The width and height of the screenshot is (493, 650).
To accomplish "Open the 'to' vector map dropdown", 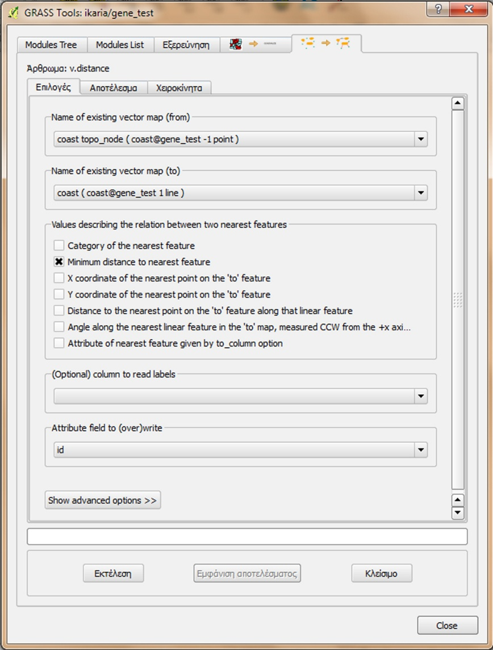I will tap(241, 193).
